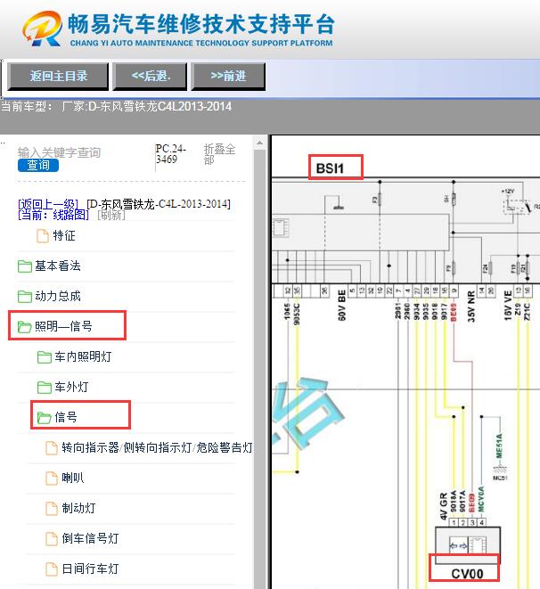Click the folder icon beside 车外灯

click(45, 388)
